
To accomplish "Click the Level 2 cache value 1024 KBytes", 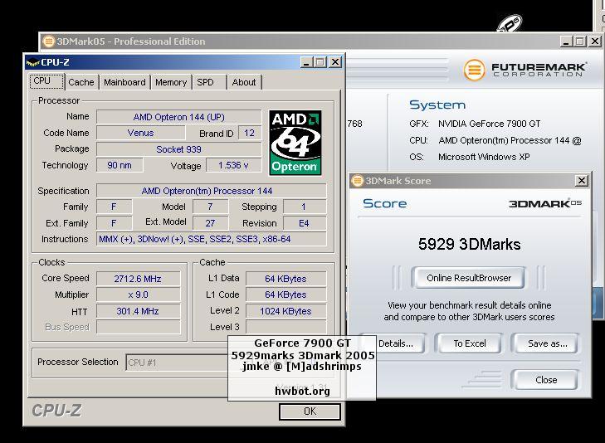I will 285,311.
